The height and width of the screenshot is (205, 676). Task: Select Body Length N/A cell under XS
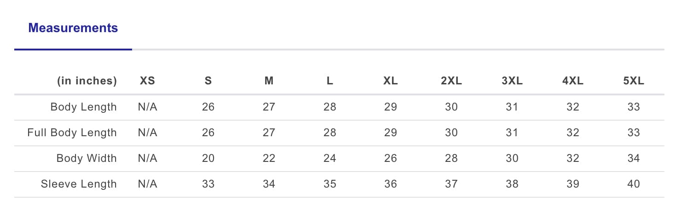point(148,107)
